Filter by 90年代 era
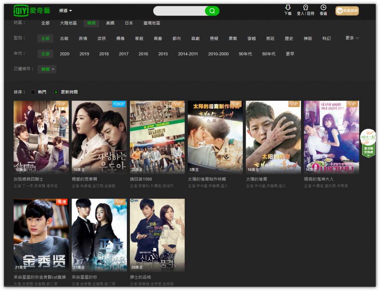 point(245,54)
